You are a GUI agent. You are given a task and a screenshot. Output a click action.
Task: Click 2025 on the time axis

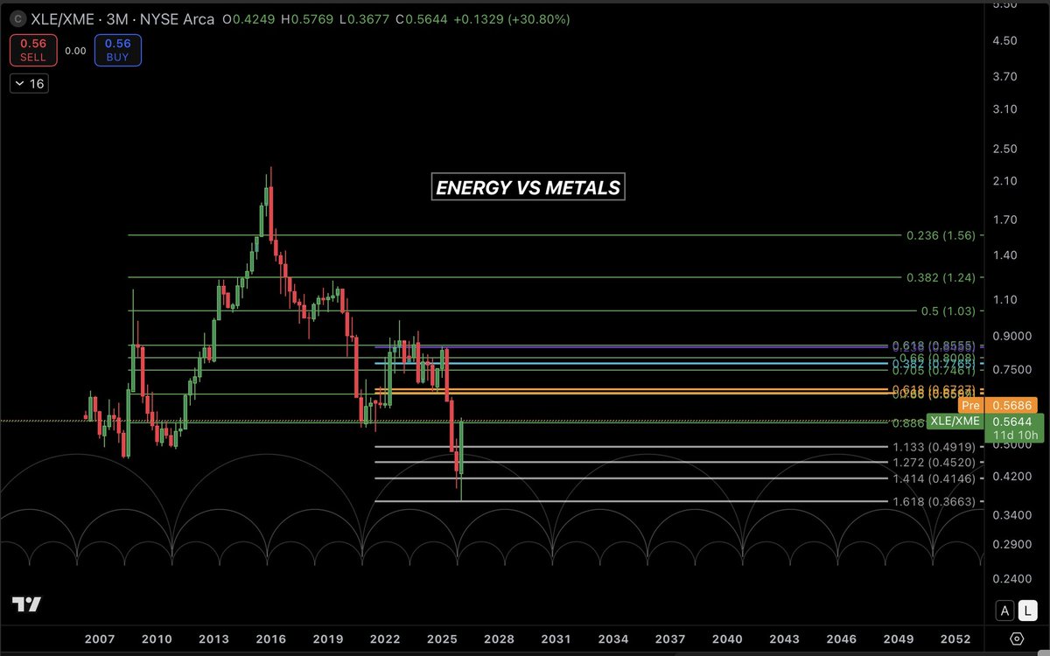[x=442, y=639]
